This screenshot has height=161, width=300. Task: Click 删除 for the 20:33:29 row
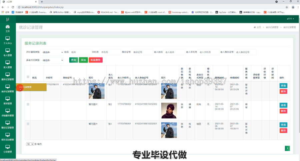point(283,92)
